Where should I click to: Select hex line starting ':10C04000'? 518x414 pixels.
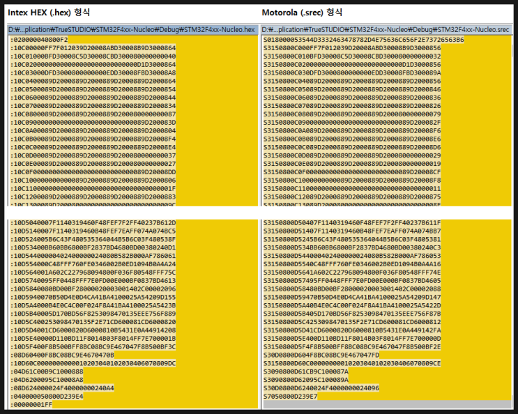tap(93, 81)
